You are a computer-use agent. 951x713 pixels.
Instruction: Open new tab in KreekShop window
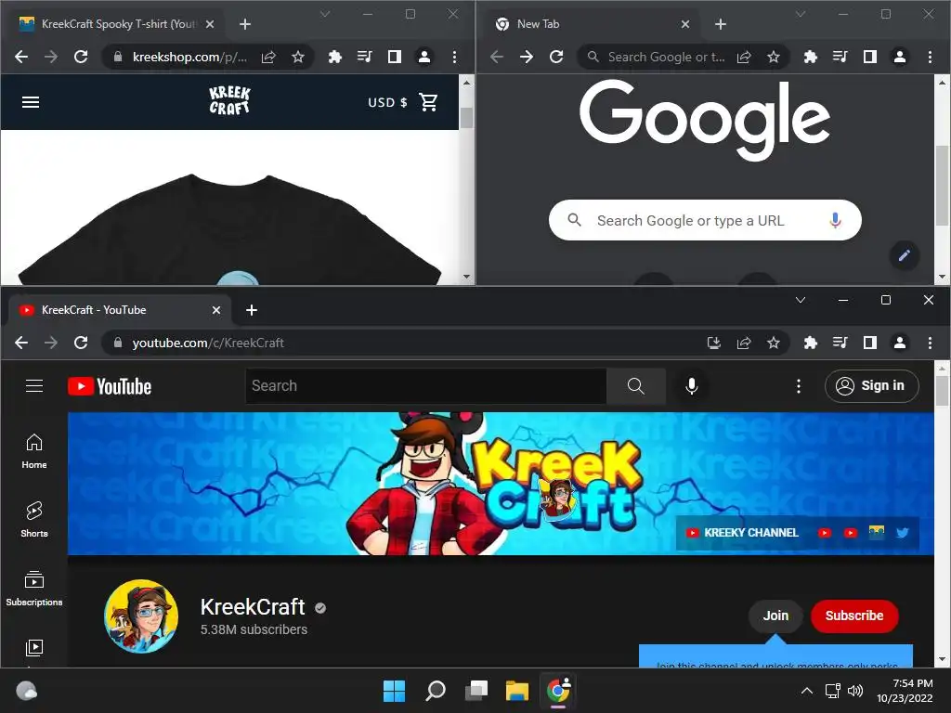245,24
